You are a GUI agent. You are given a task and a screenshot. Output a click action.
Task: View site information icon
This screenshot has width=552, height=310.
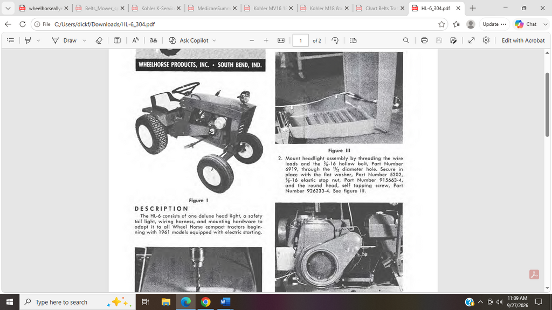(x=37, y=24)
